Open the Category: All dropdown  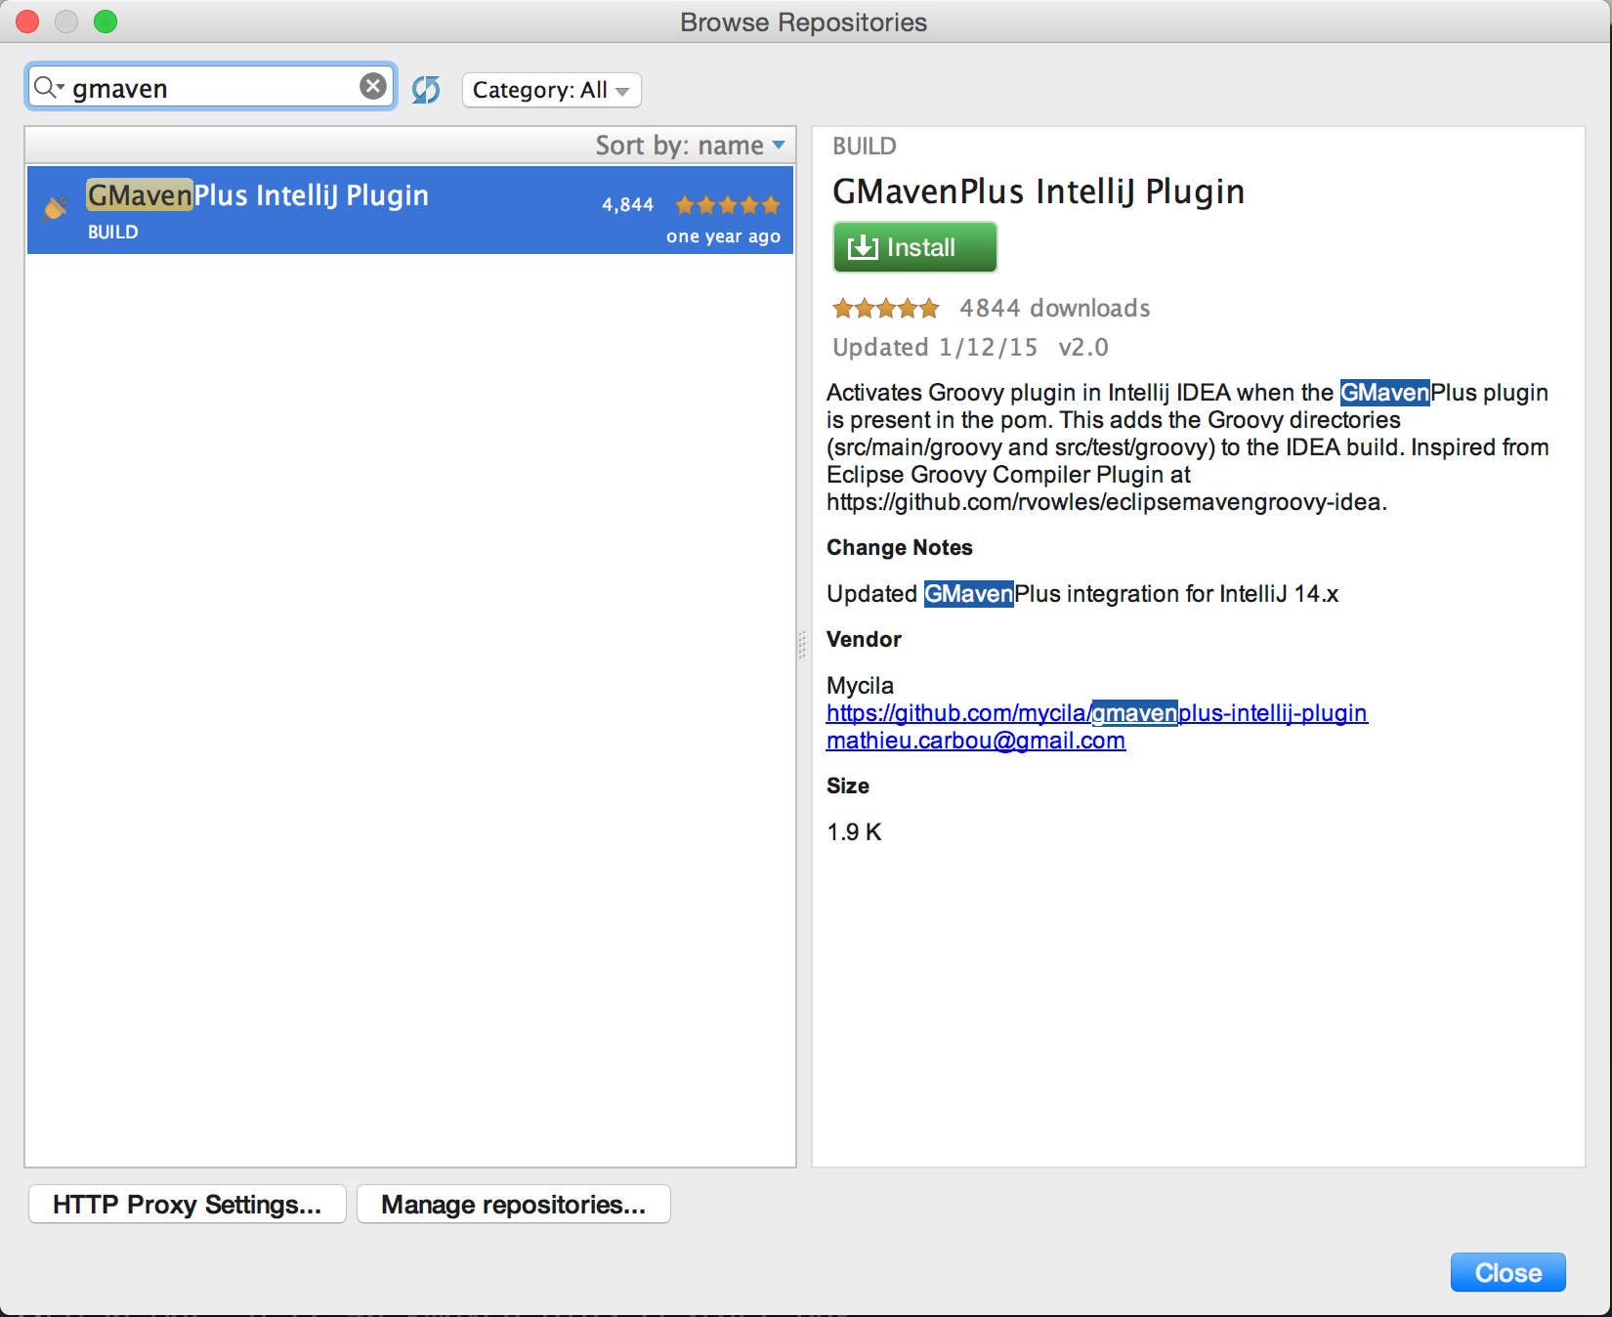(x=551, y=90)
